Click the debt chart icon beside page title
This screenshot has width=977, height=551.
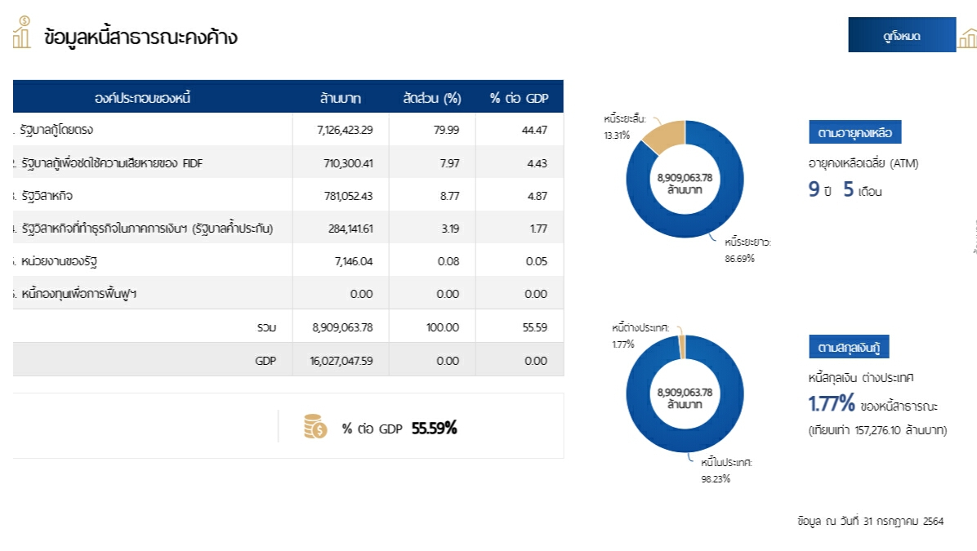[22, 33]
